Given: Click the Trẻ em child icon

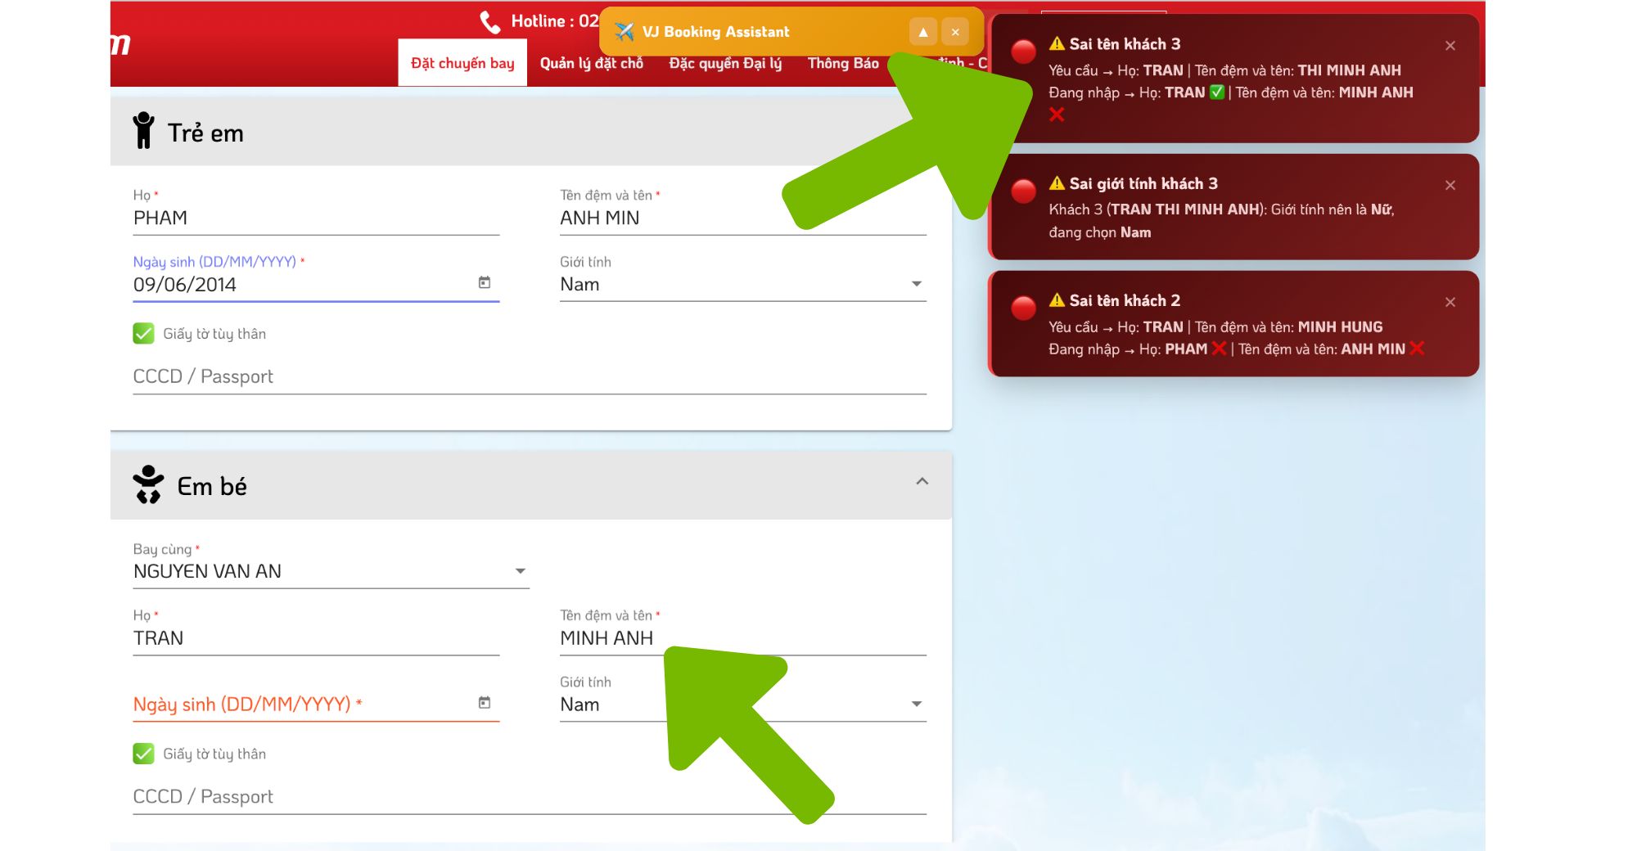Looking at the screenshot, I should 144,131.
